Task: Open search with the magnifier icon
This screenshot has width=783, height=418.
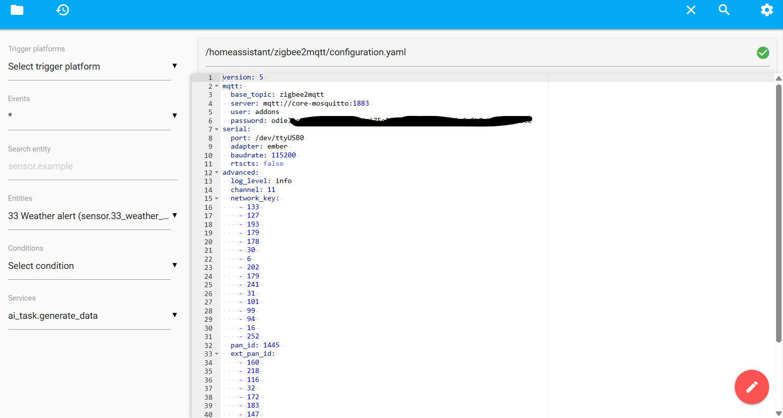Action: coord(724,10)
